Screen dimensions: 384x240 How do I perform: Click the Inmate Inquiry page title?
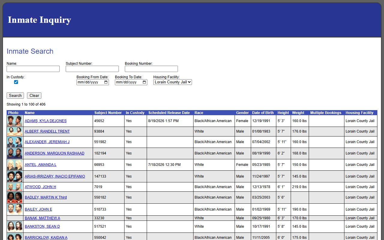(x=39, y=20)
